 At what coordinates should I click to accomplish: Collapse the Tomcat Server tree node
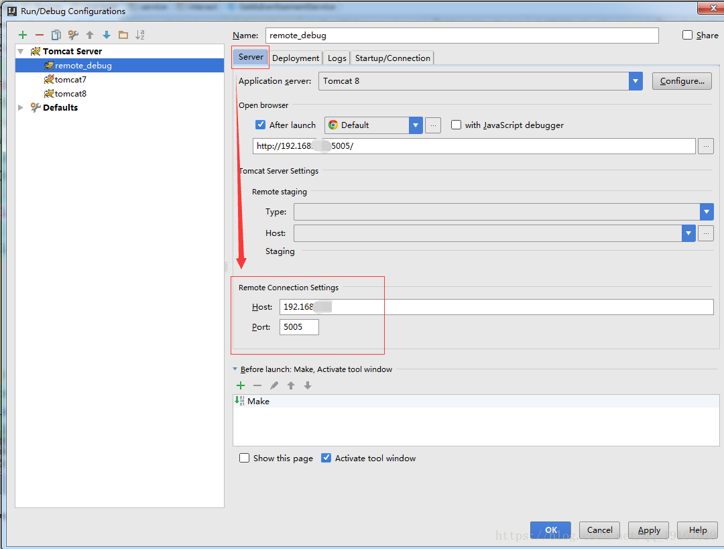(20, 51)
